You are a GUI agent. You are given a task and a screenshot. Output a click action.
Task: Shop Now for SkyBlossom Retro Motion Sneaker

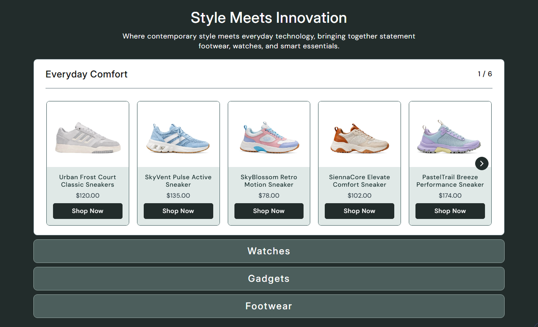click(269, 211)
